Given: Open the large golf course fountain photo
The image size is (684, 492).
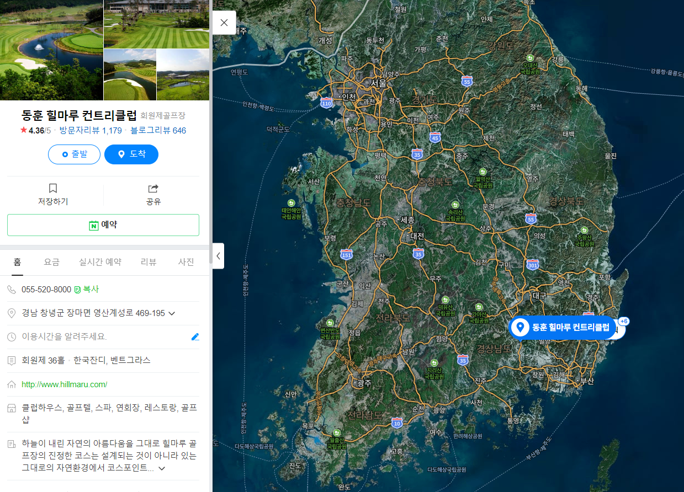Looking at the screenshot, I should 51,50.
